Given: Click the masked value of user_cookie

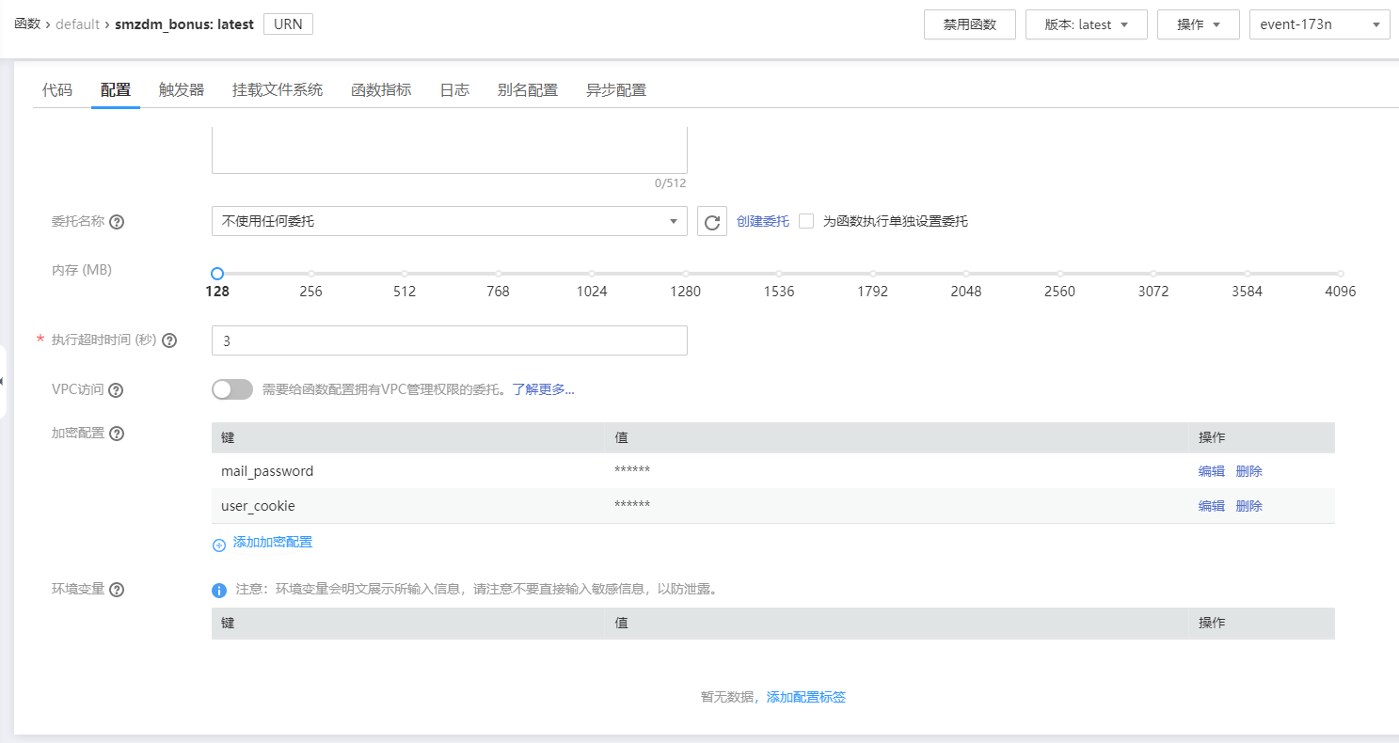Looking at the screenshot, I should click(x=632, y=506).
